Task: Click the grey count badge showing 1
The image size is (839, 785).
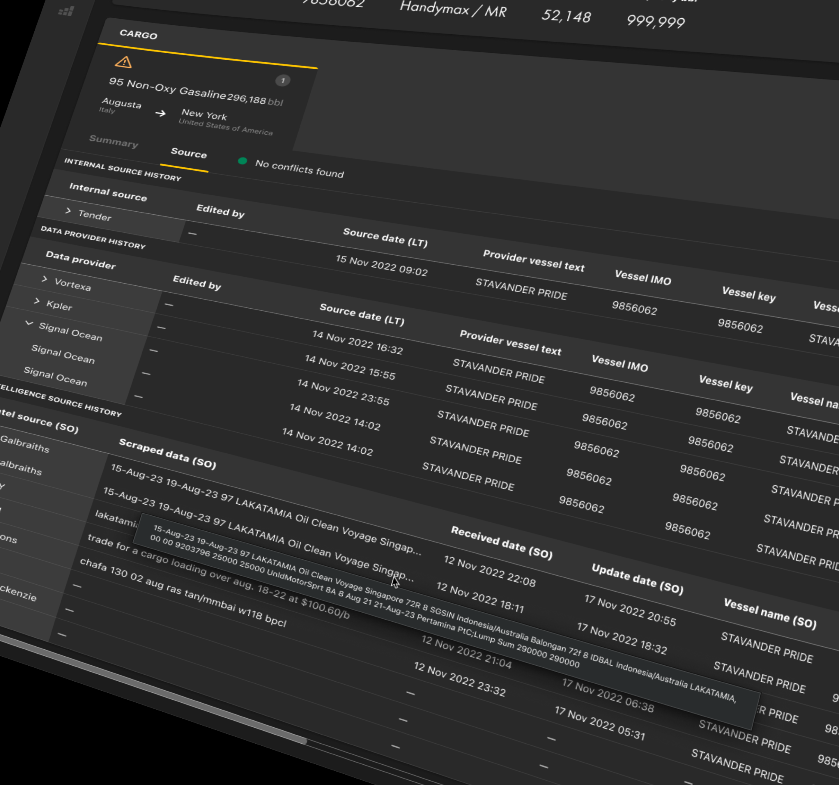Action: pyautogui.click(x=282, y=80)
